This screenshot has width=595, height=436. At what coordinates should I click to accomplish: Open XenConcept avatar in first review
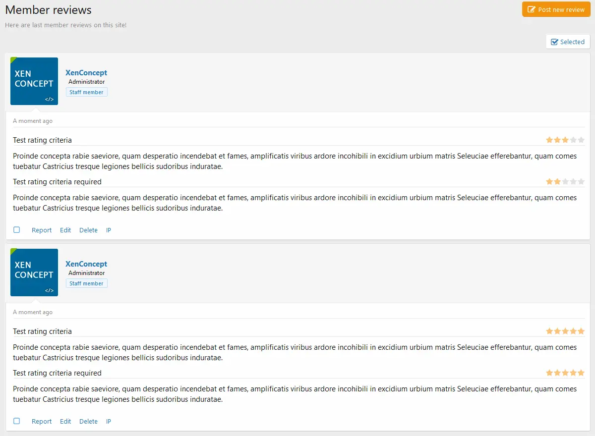click(34, 81)
